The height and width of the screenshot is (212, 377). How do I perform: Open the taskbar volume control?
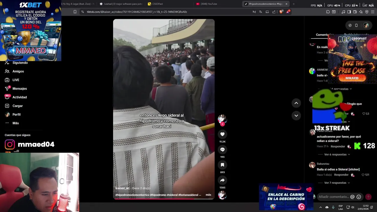[x=353, y=207]
